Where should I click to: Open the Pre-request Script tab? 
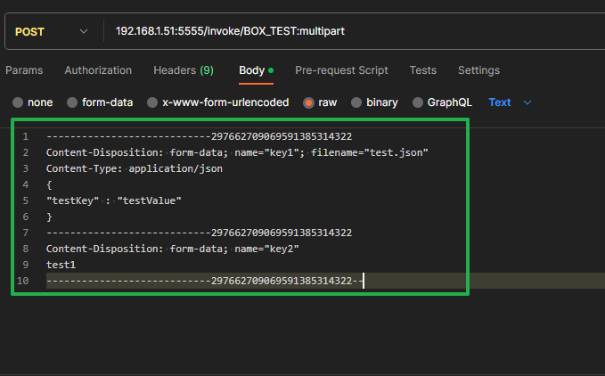click(x=341, y=70)
